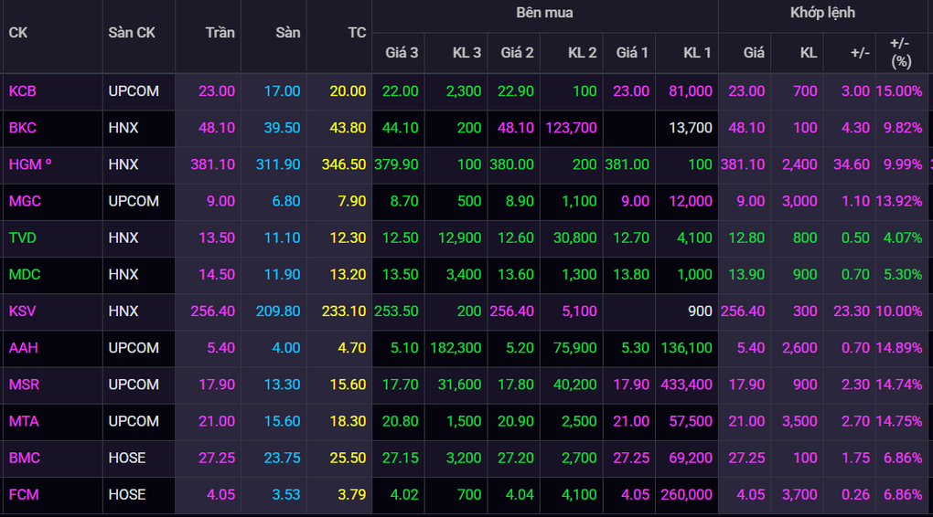
Task: Open the MGC stock ticker
Action: [x=25, y=201]
